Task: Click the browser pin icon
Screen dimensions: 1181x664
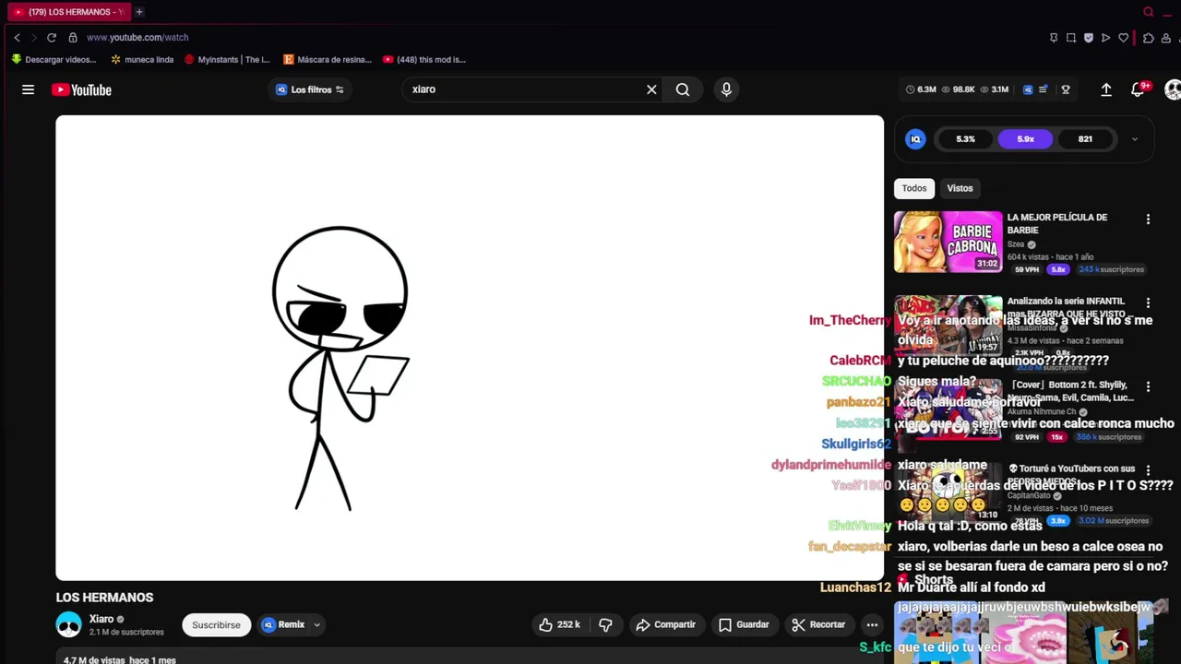Action: (1054, 38)
